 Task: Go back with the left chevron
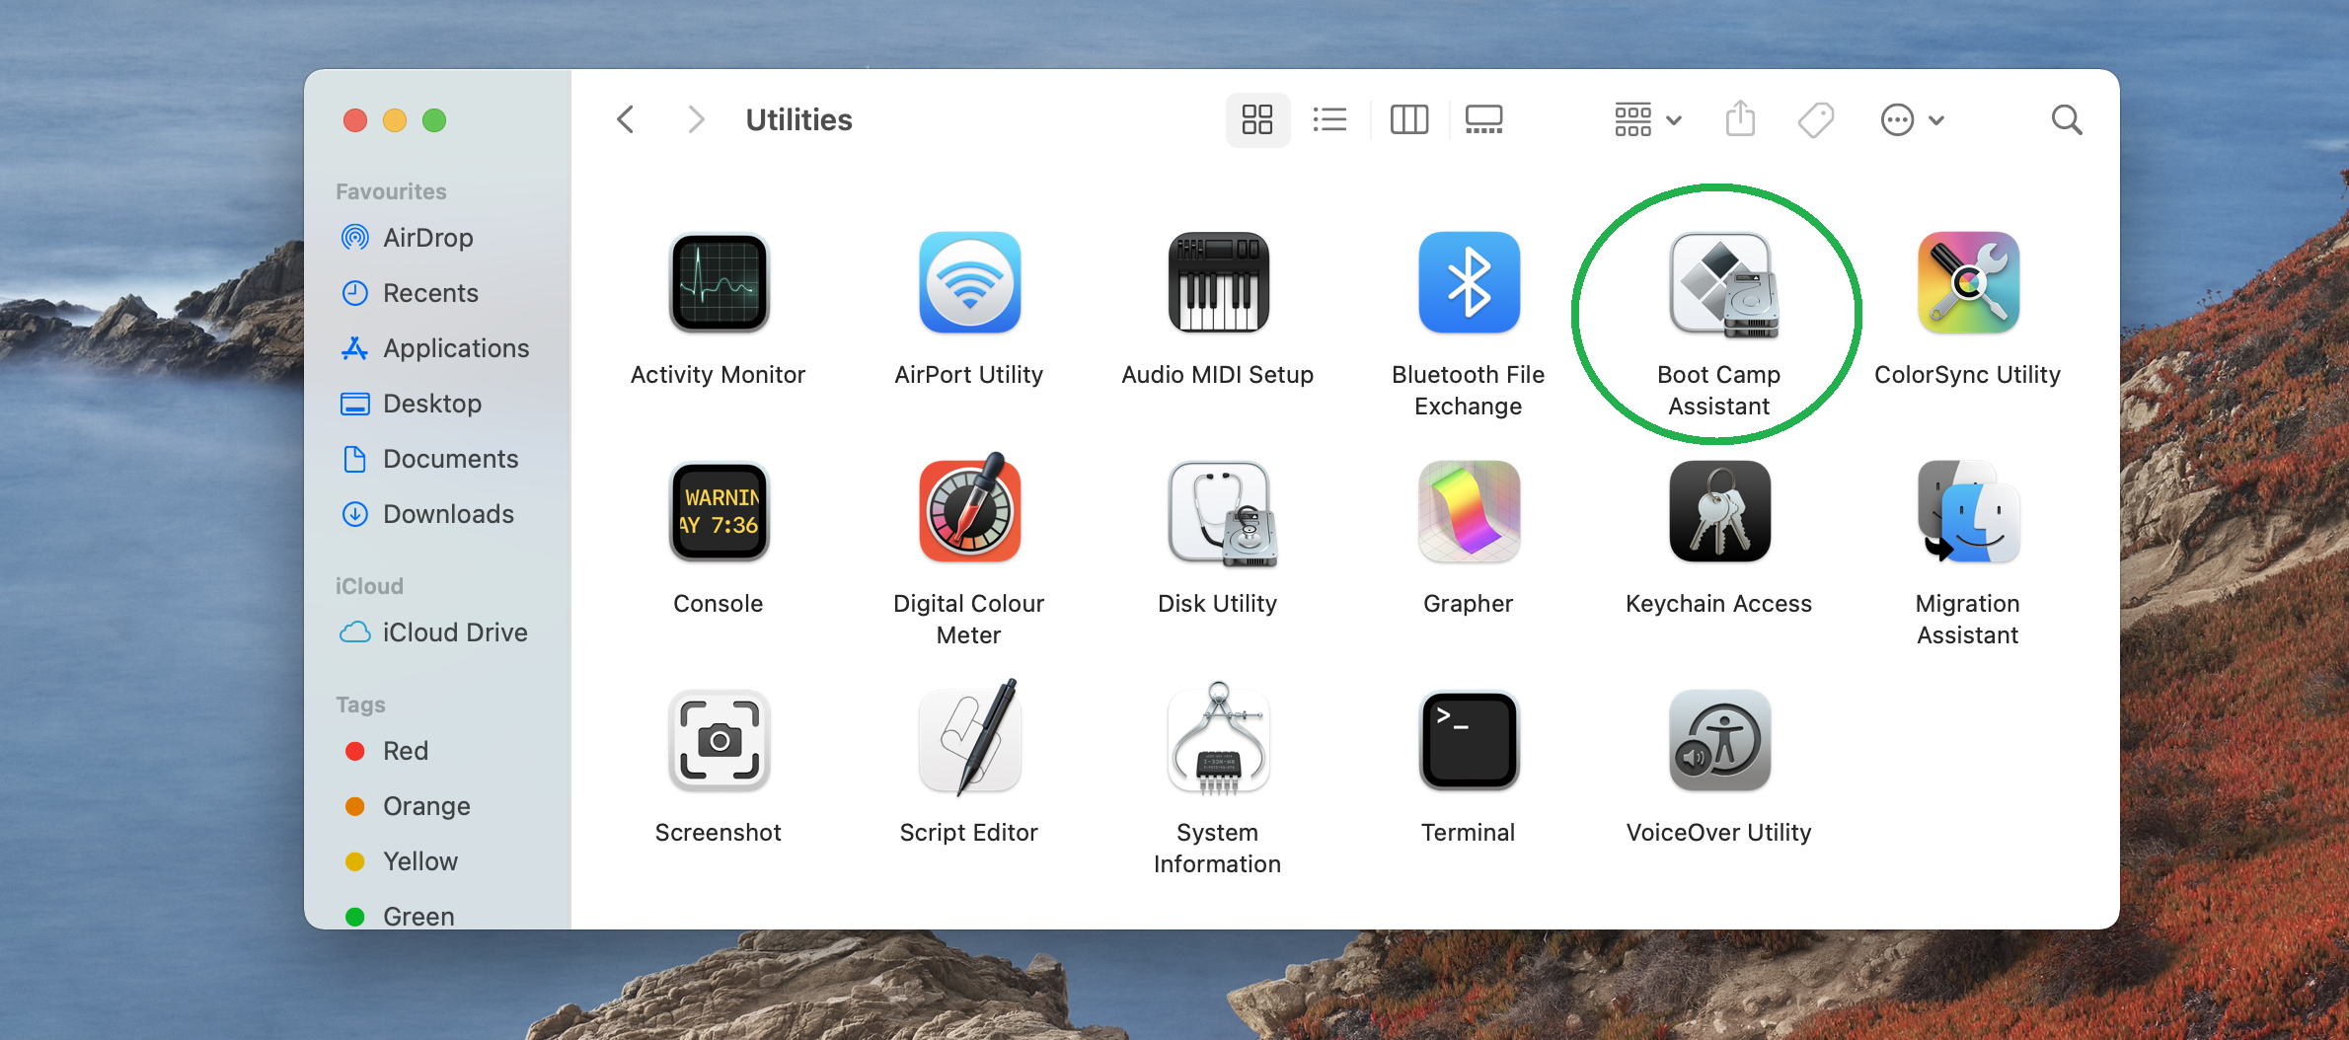tap(625, 120)
